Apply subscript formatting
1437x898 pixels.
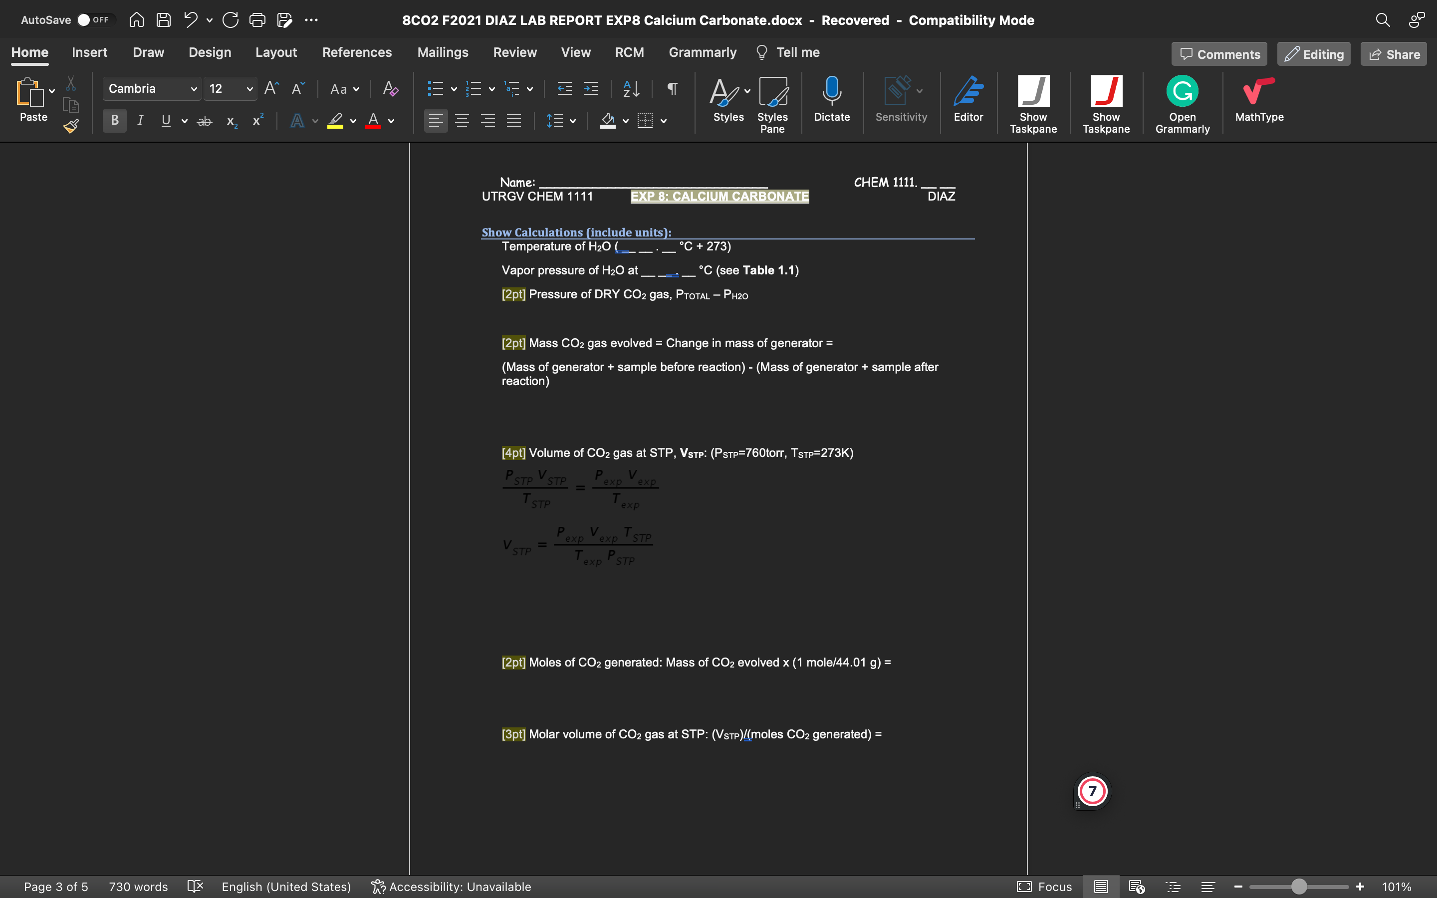[x=232, y=121]
